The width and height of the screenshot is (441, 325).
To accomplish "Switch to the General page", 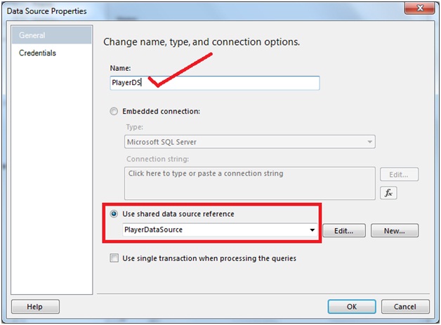I will point(52,35).
